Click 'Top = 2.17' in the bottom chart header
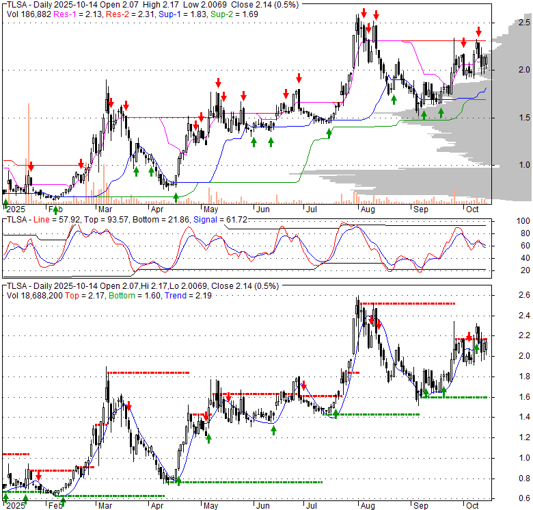This screenshot has height=510, width=533. click(85, 296)
